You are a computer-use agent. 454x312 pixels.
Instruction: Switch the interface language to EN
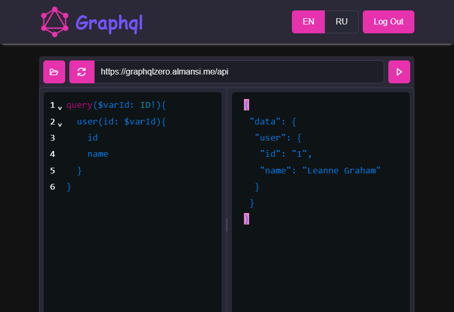click(308, 21)
